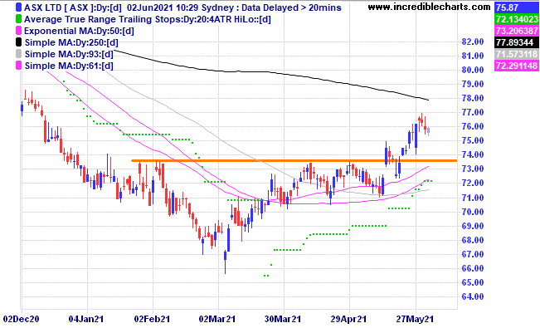Screen dimensions: 540x328
Task: Click the blue 75.87 price value box
Action: tap(516, 7)
